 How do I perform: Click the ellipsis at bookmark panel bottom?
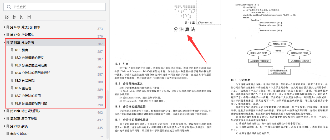[102, 136]
